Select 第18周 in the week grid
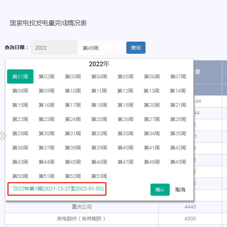 click(99, 105)
